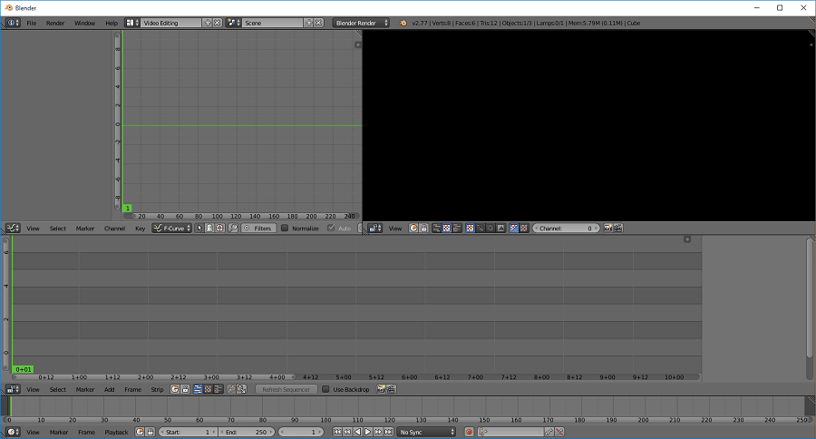Click the Blender logo in the info header
Viewport: 816px width, 439px height.
pos(403,23)
